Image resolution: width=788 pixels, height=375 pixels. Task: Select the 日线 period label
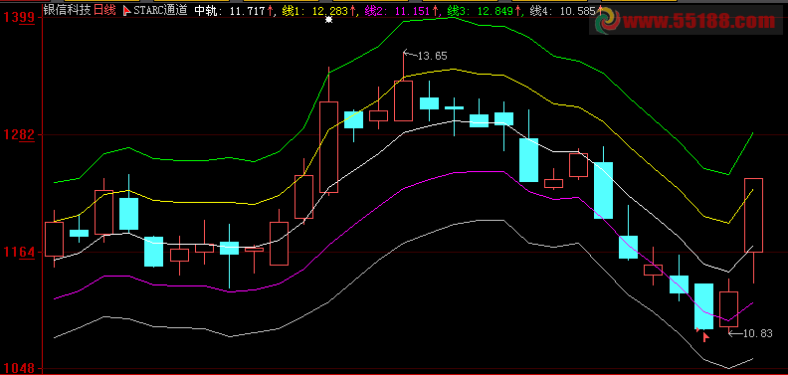click(105, 11)
